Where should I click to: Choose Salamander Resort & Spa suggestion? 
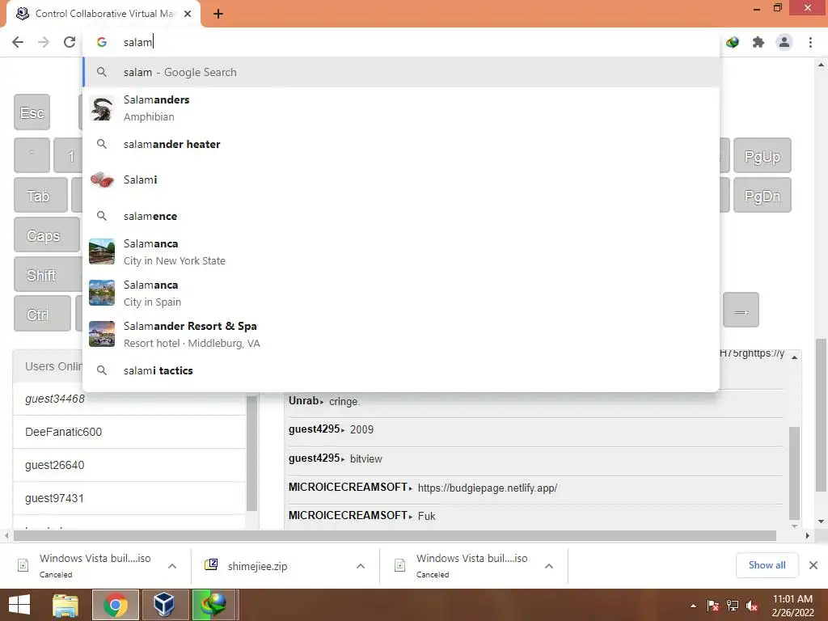click(x=401, y=334)
